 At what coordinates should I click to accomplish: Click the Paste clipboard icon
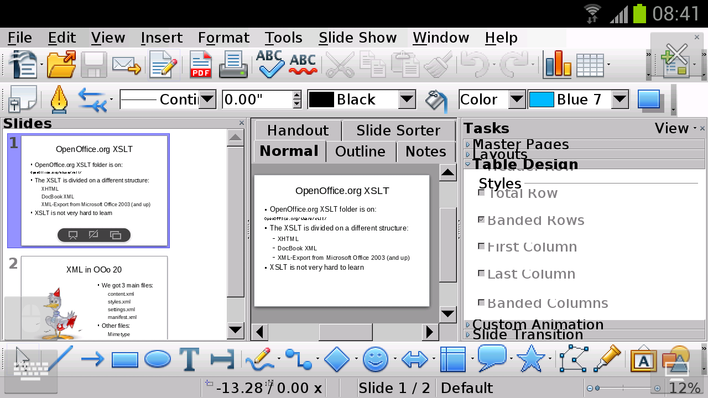(405, 65)
